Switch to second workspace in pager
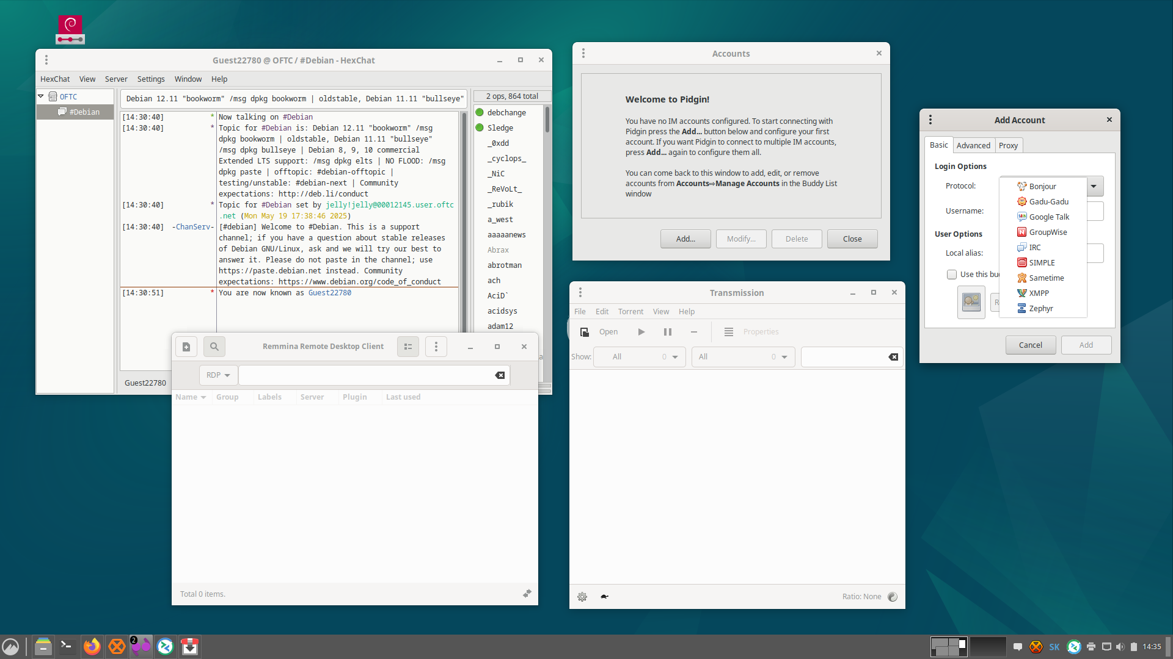This screenshot has width=1173, height=659. coord(988,646)
